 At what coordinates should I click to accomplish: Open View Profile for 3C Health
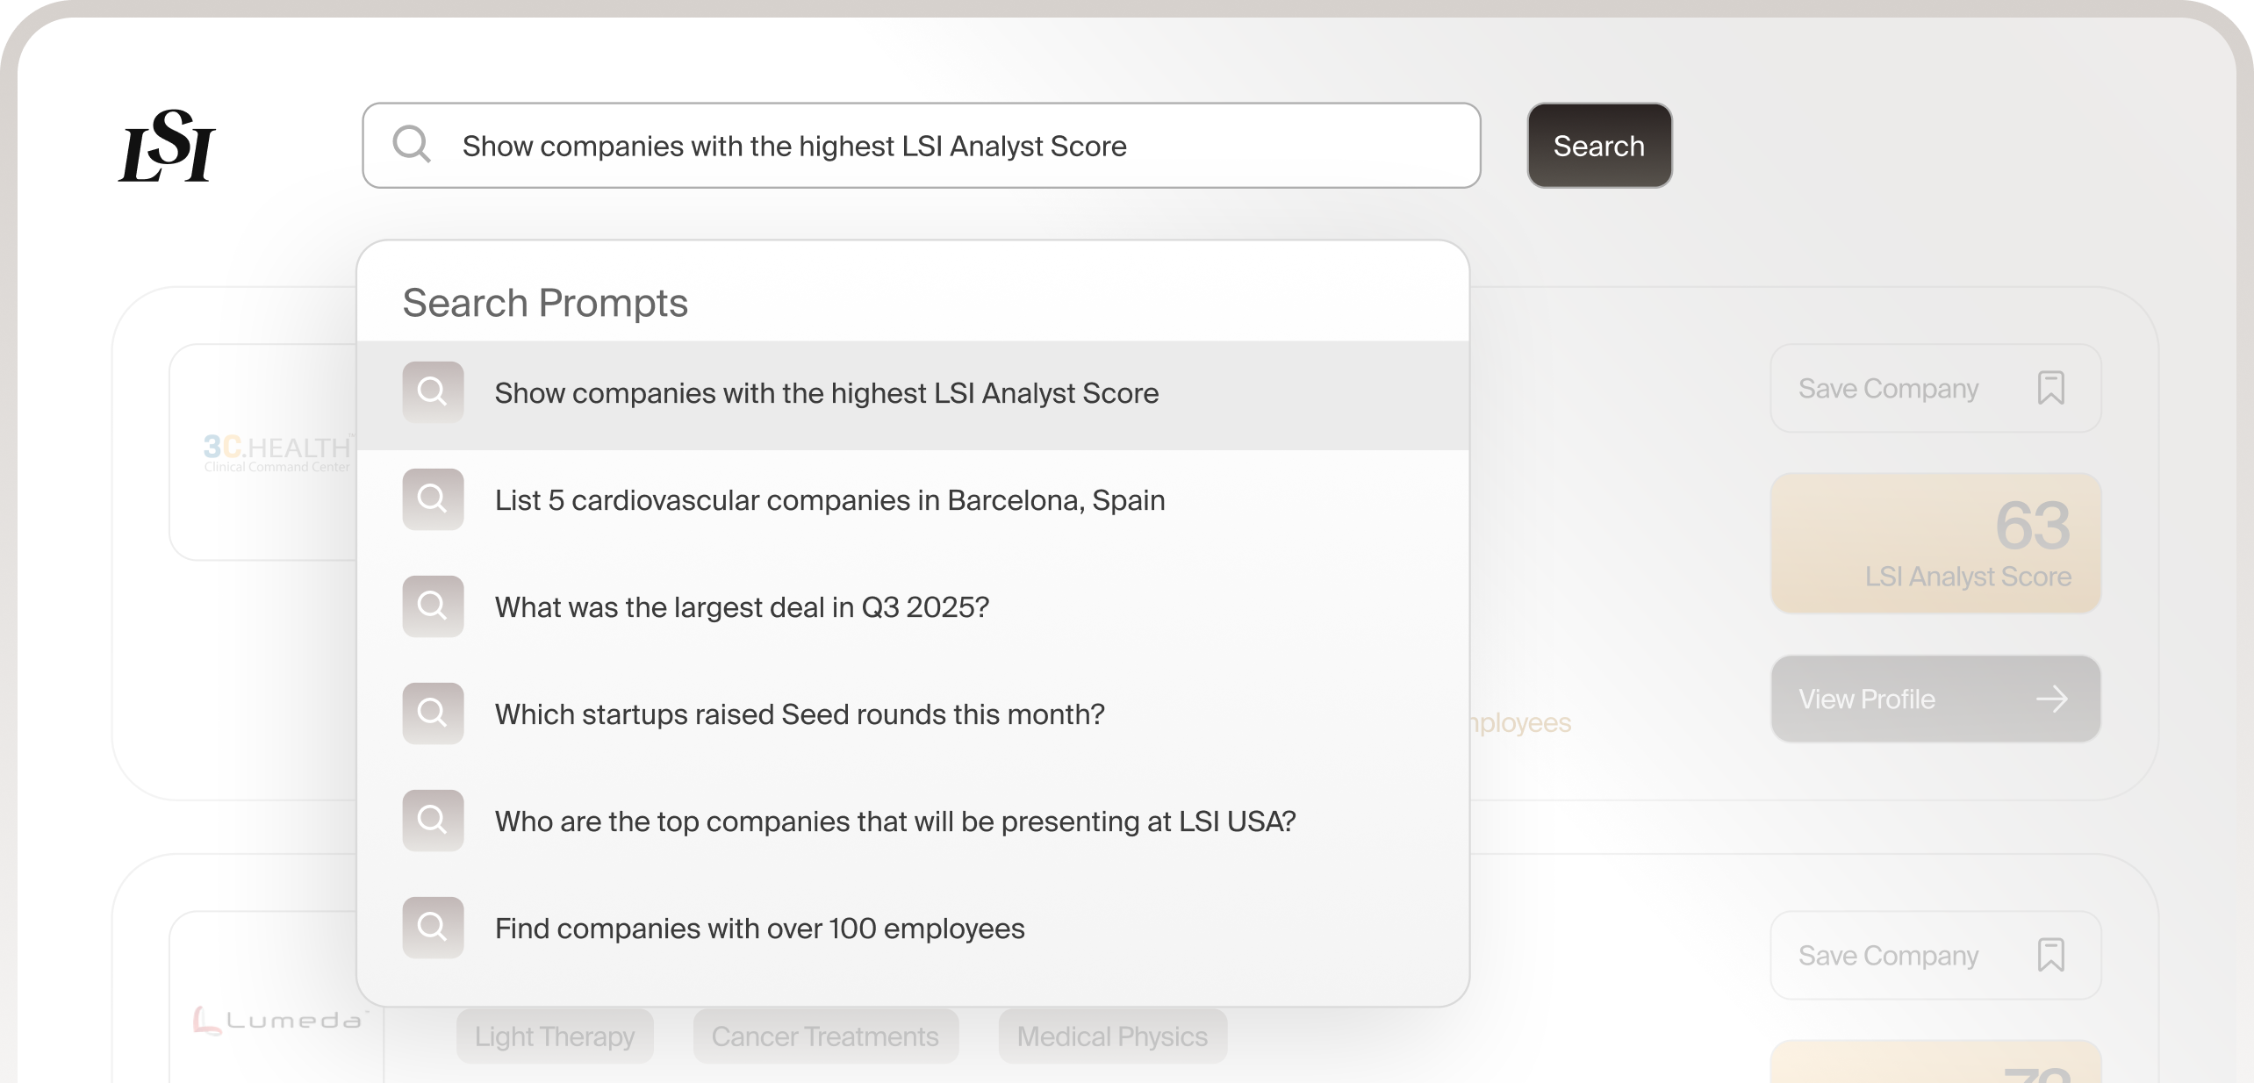(1935, 699)
